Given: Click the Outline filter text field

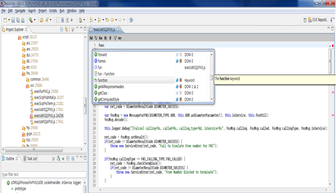Looking at the screenshot, I should [x=44, y=174].
